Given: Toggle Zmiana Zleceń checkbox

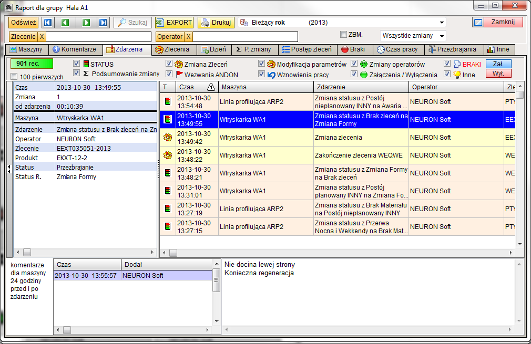Looking at the screenshot, I should pos(169,64).
